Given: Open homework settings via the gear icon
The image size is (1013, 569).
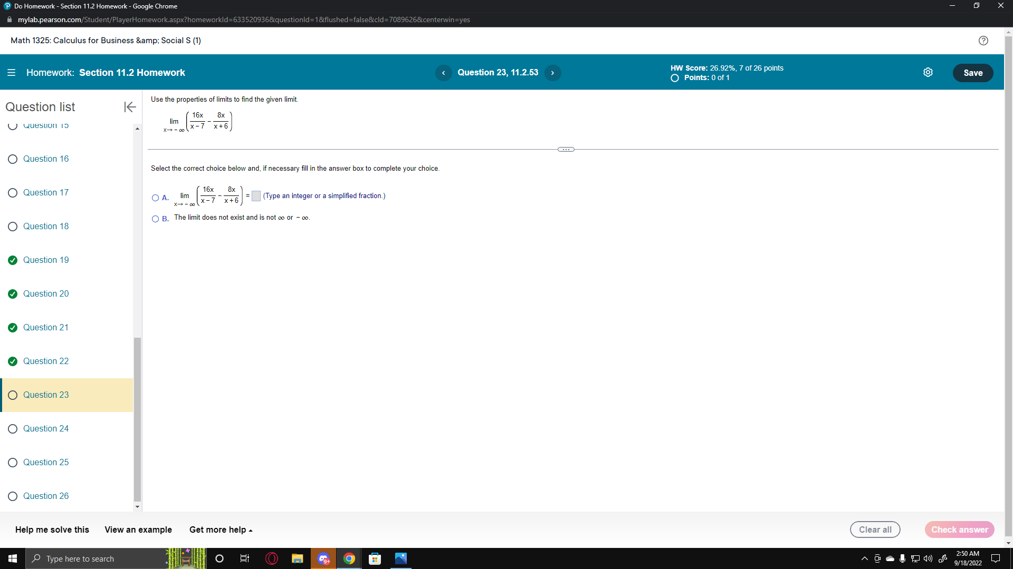Looking at the screenshot, I should [x=929, y=72].
